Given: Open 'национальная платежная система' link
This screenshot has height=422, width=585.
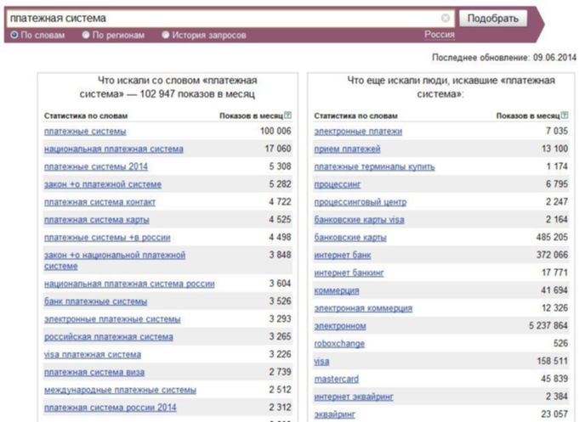Looking at the screenshot, I should click(114, 149).
